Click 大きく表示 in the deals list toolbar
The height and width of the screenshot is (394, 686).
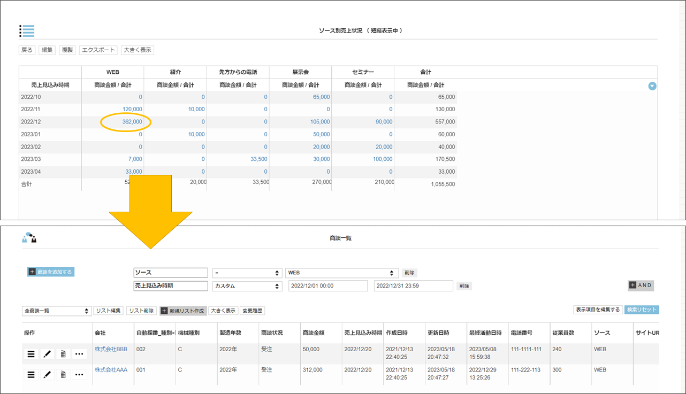[x=223, y=311]
